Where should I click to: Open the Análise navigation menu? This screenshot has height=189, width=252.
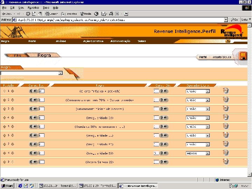[61, 41]
